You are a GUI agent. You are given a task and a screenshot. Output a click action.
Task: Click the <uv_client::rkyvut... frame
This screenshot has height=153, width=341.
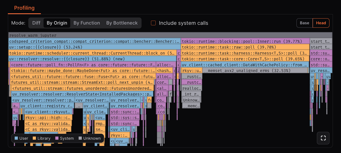pyautogui.click(x=48, y=112)
